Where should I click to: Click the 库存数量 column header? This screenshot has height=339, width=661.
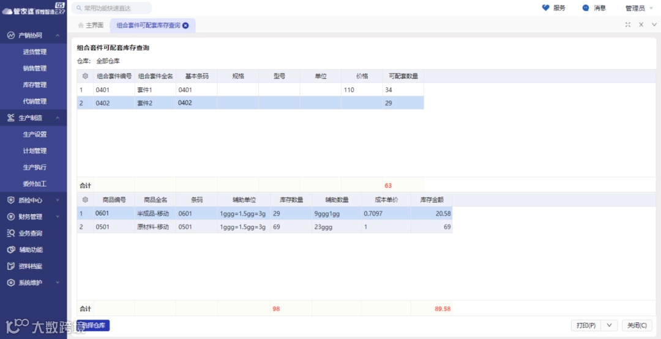(x=291, y=200)
